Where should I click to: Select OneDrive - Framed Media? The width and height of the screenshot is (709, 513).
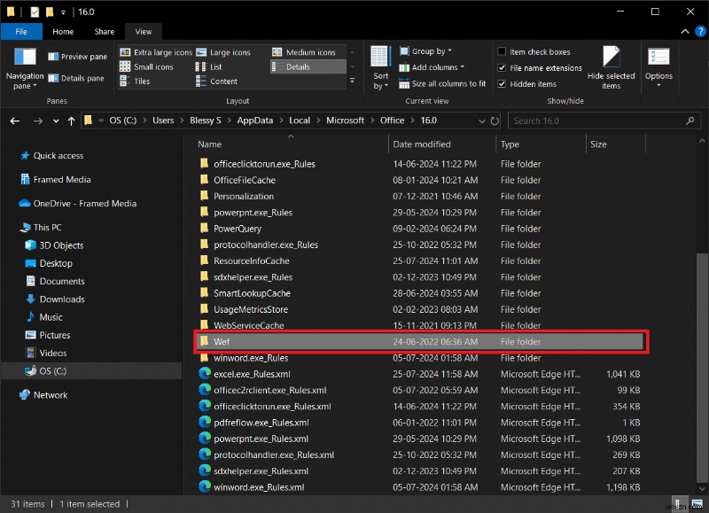point(78,204)
